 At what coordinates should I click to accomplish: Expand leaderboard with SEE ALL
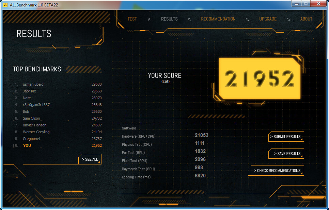90,159
